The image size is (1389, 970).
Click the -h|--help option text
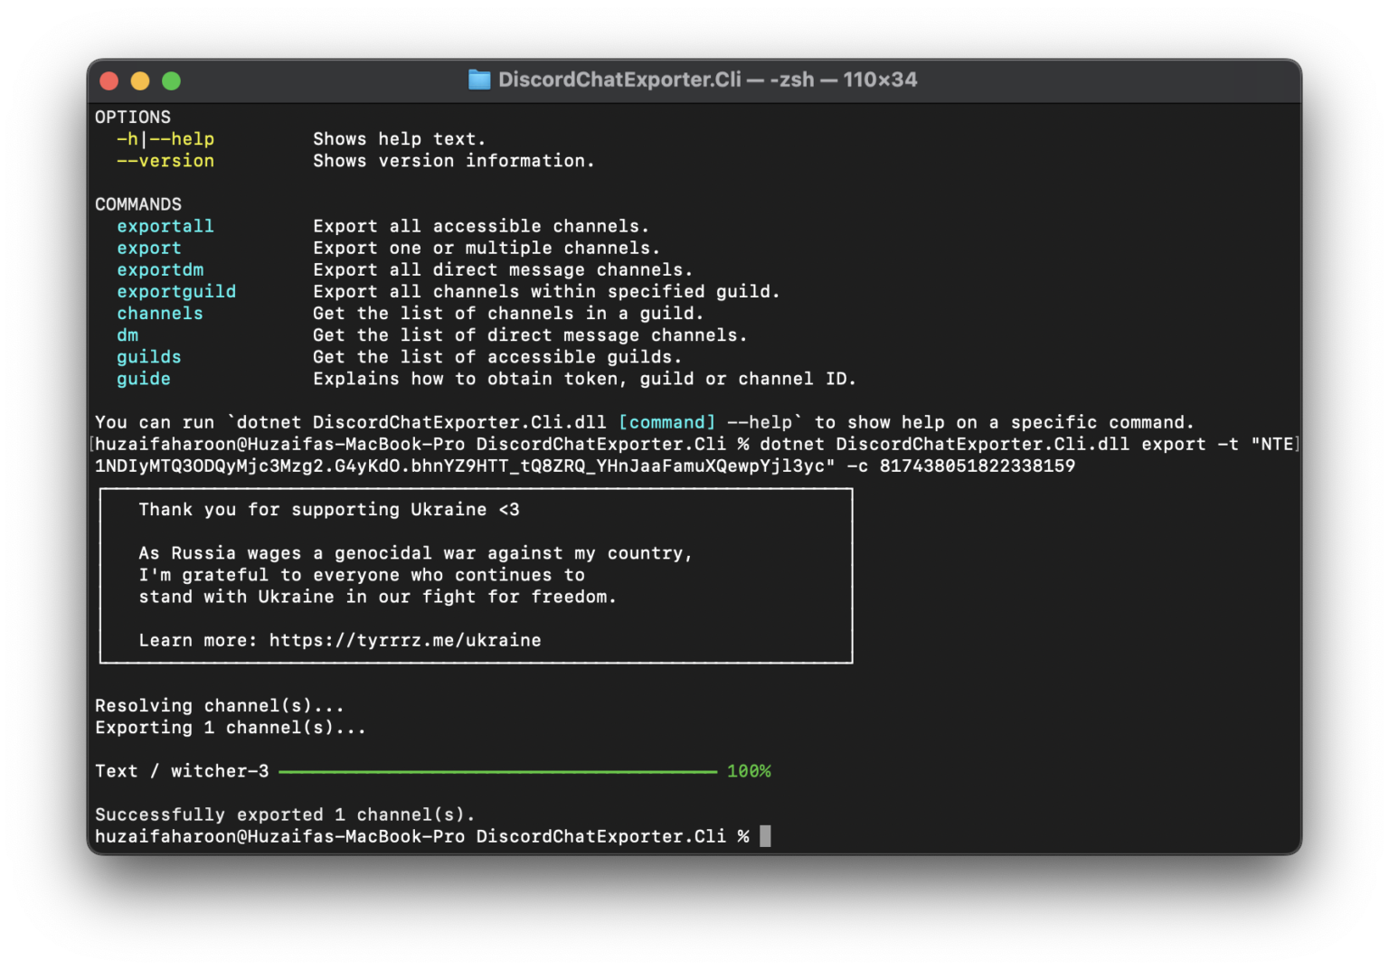pos(165,139)
